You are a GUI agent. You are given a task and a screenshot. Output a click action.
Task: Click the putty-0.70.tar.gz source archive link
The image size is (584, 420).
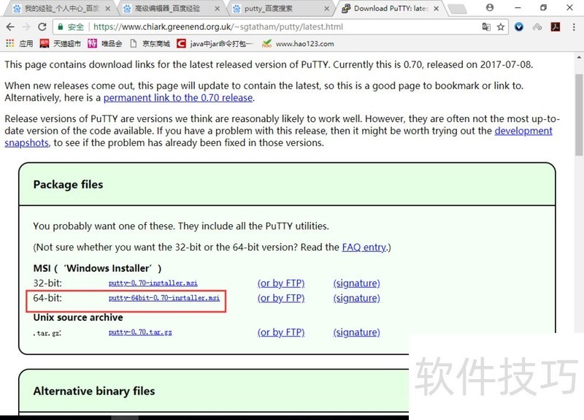(140, 332)
